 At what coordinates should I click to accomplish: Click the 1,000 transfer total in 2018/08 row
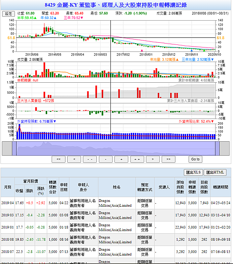click(x=53, y=239)
